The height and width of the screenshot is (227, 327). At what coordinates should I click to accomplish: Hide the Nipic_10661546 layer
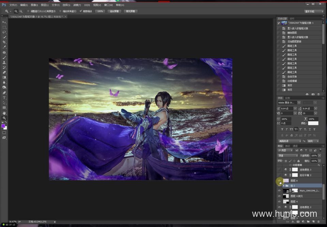coord(279,191)
